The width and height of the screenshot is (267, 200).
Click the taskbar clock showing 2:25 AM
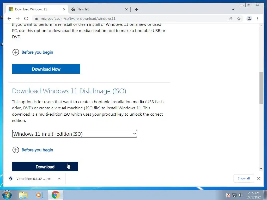(x=254, y=195)
